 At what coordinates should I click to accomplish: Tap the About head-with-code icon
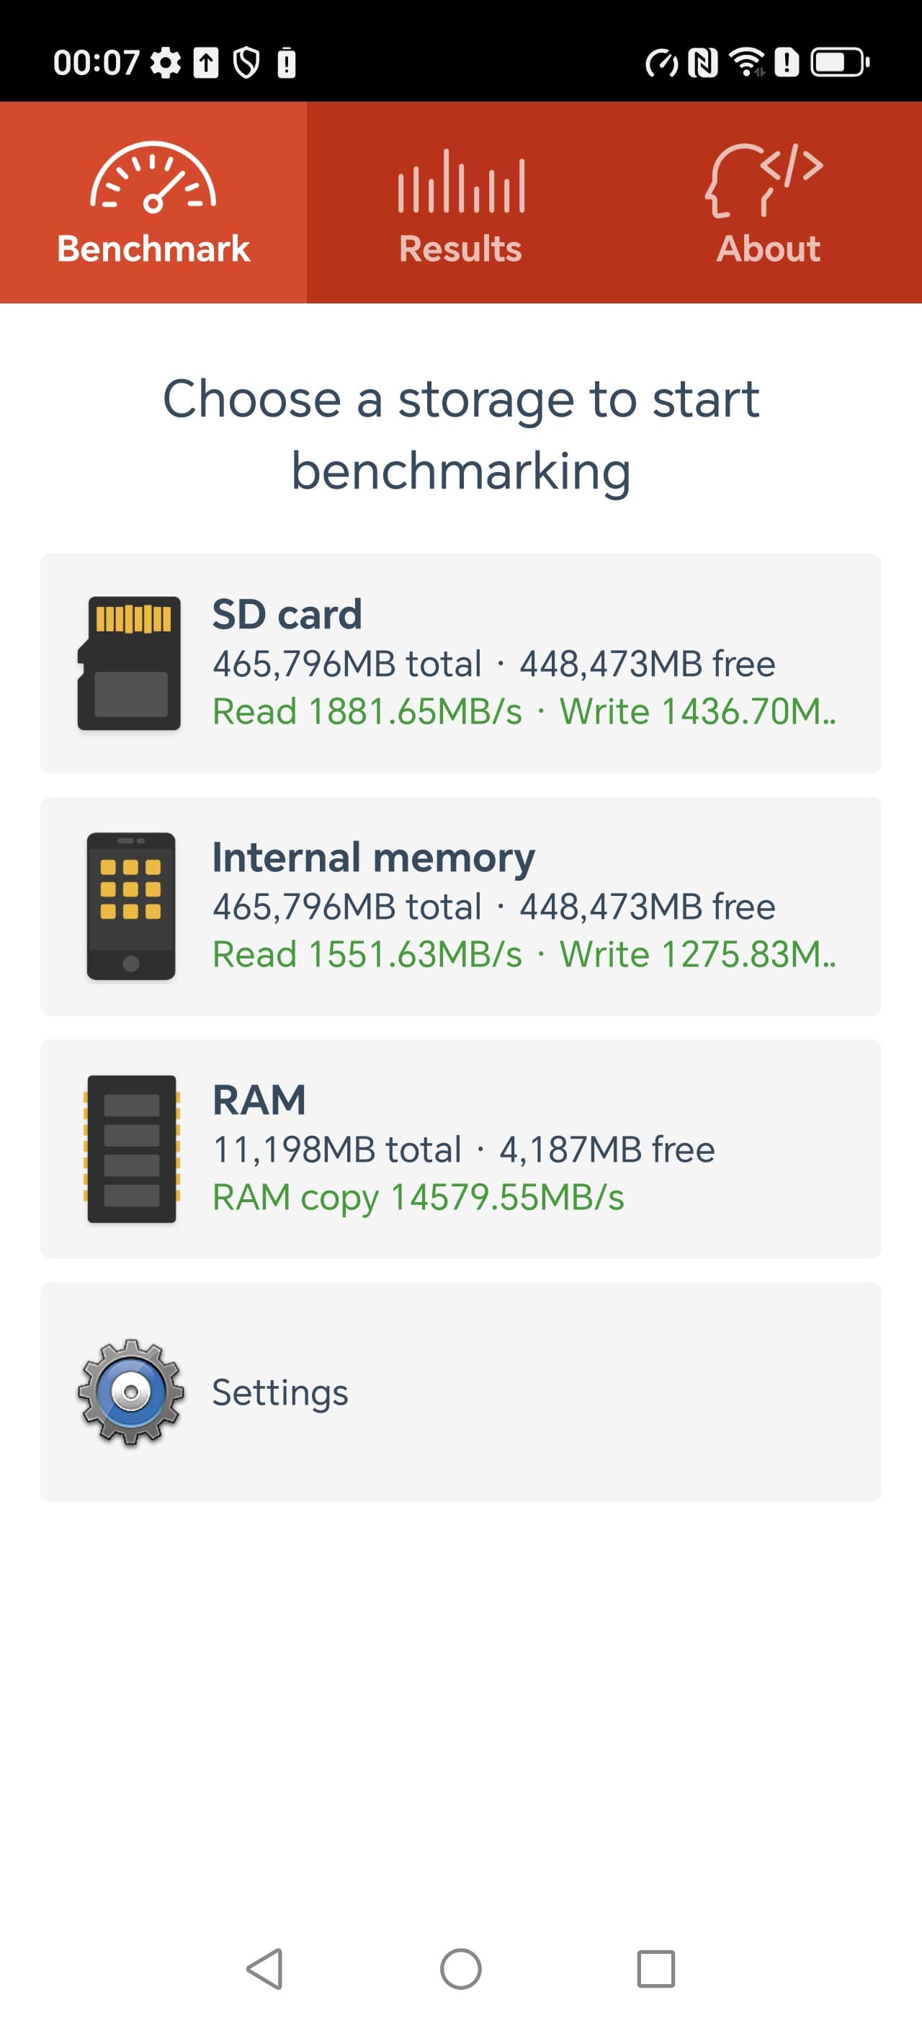(x=765, y=179)
